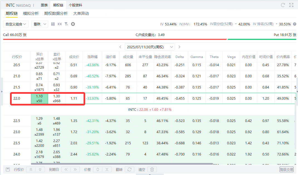Click the clear (清空) trash icon
The width and height of the screenshot is (298, 175).
click(x=152, y=169)
